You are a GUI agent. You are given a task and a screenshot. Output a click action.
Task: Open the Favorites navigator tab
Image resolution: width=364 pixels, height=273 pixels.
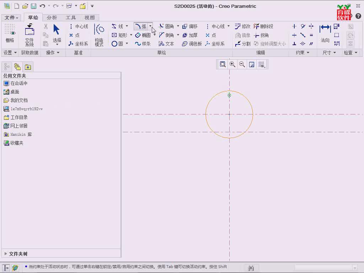point(28,67)
